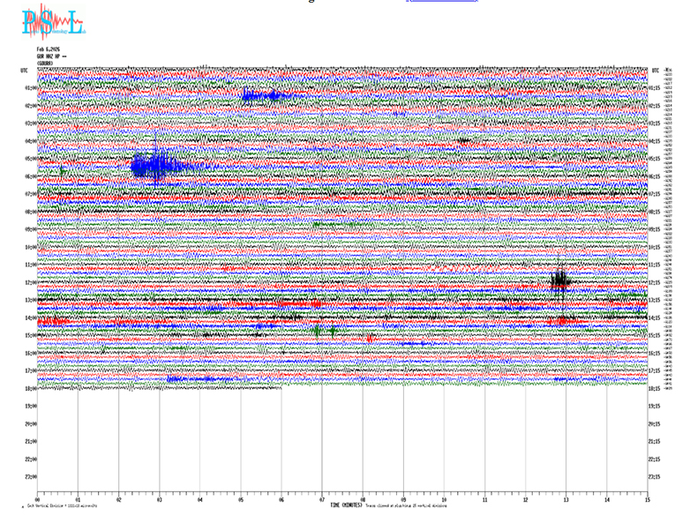Select the black seismic spike near 12:00
This screenshot has width=690, height=530.
(x=559, y=280)
